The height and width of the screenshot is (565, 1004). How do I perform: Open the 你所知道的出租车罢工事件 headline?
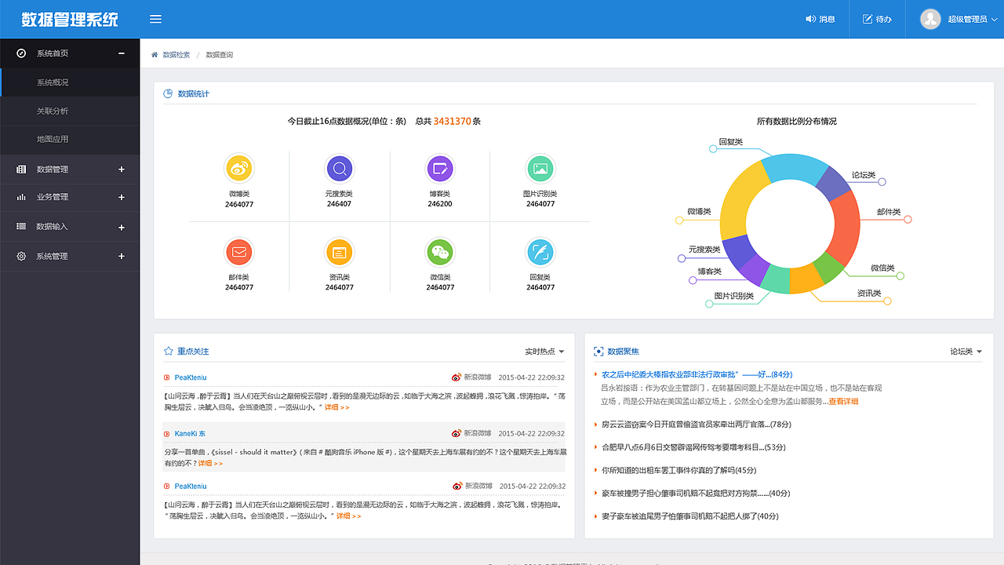[x=678, y=470]
